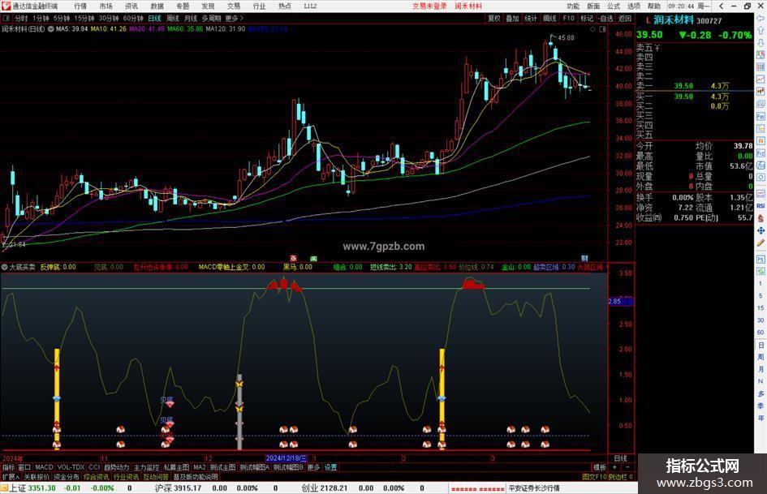This screenshot has width=767, height=494.
Task: Open the 模板 template selector
Action: pos(600,467)
